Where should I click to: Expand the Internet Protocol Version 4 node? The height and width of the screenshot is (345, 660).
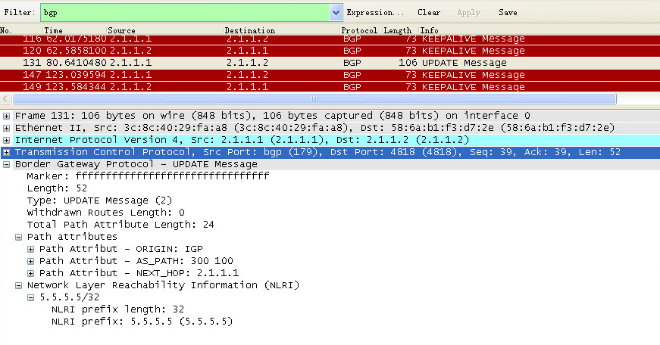(x=6, y=141)
